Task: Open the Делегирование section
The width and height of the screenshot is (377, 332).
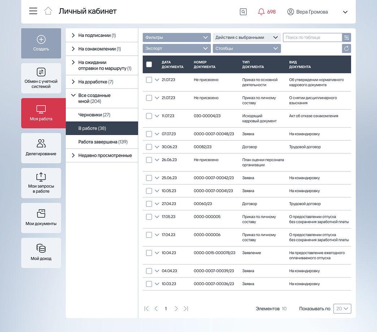Action: click(41, 148)
